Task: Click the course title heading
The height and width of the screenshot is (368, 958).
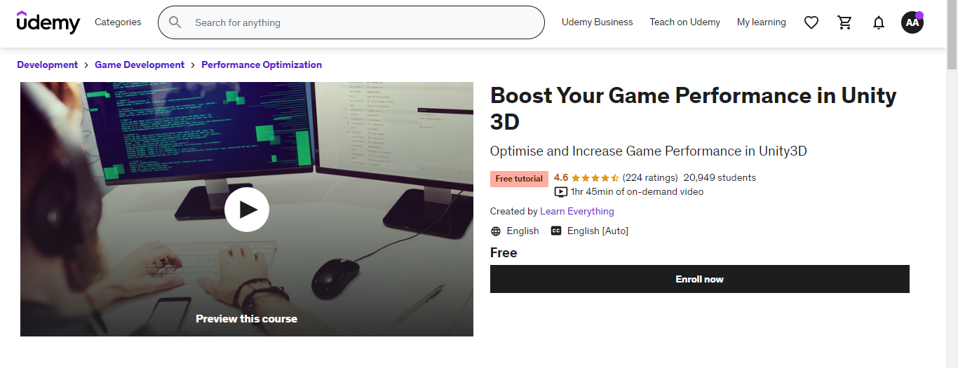Action: pyautogui.click(x=694, y=109)
